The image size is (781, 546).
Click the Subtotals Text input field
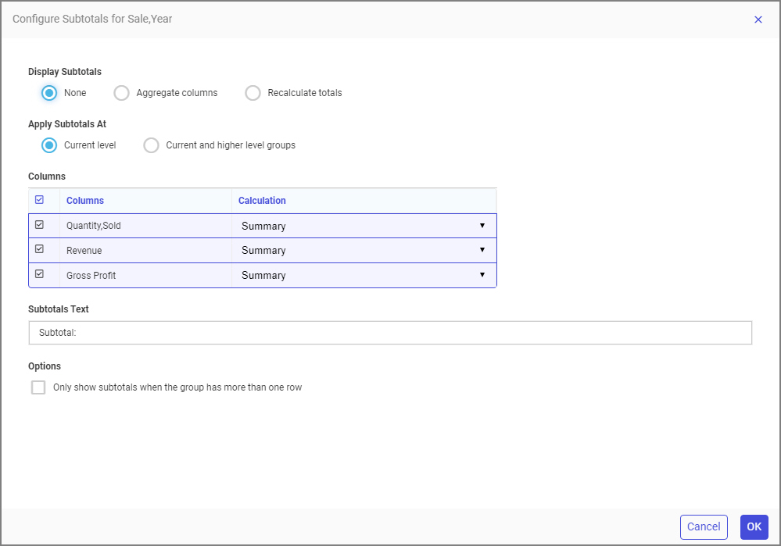[x=391, y=333]
